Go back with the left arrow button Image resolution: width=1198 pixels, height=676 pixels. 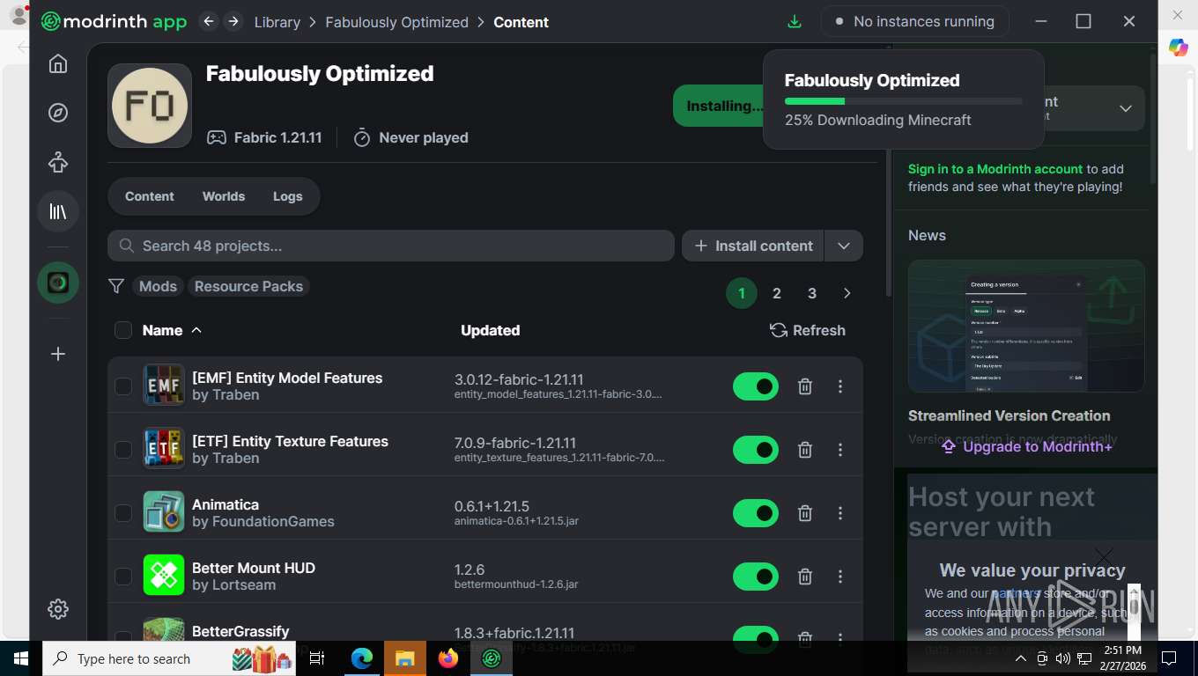(x=209, y=21)
